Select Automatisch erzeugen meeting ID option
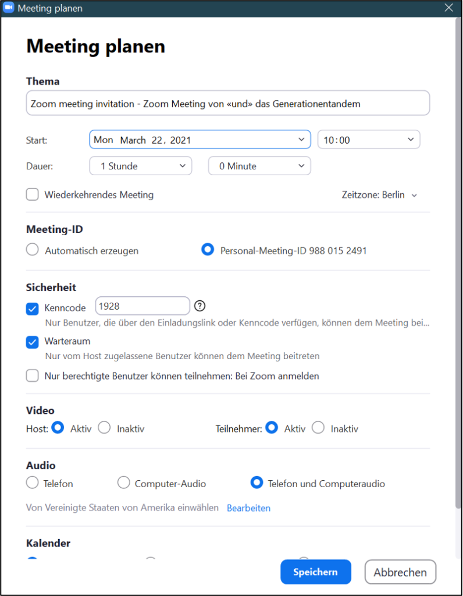The height and width of the screenshot is (596, 463). 33,250
